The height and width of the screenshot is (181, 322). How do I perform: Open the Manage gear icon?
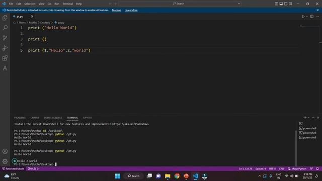click(x=5, y=161)
